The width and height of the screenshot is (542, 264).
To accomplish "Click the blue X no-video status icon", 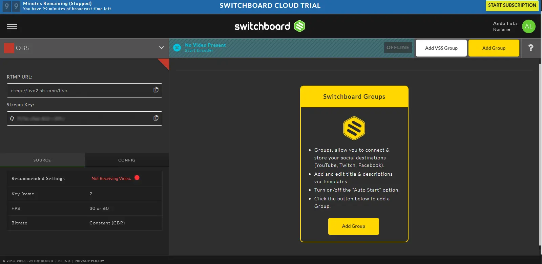I will click(x=177, y=48).
